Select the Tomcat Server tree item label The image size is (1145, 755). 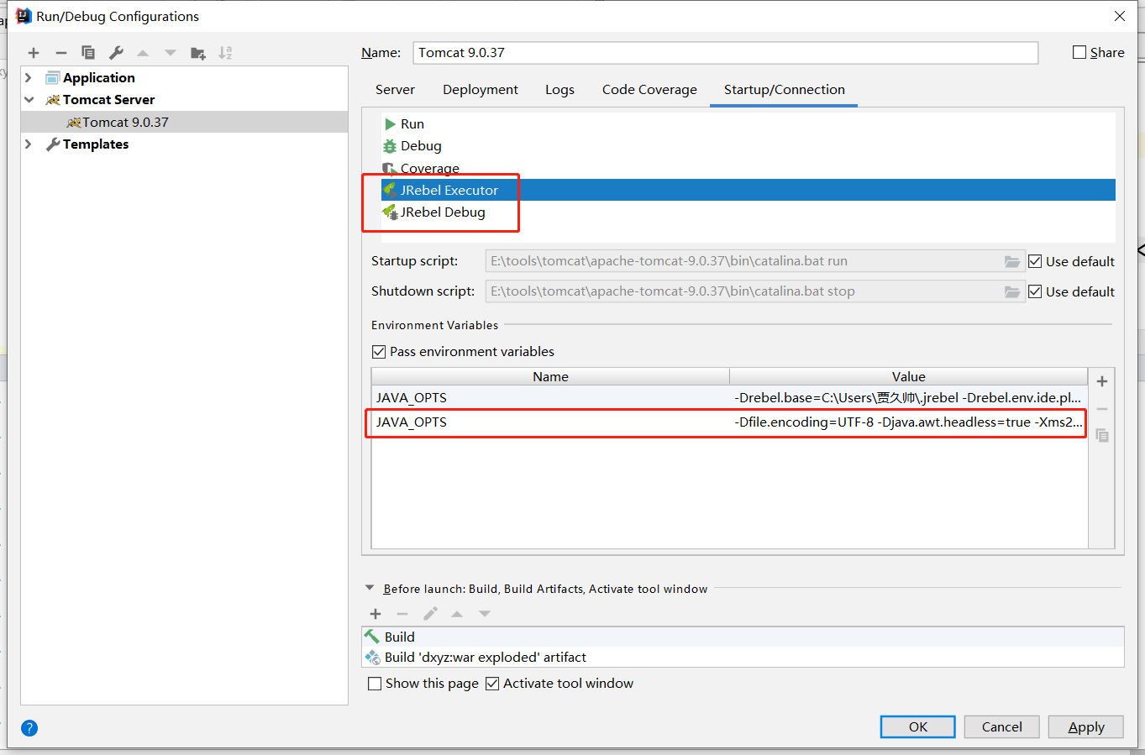click(108, 99)
